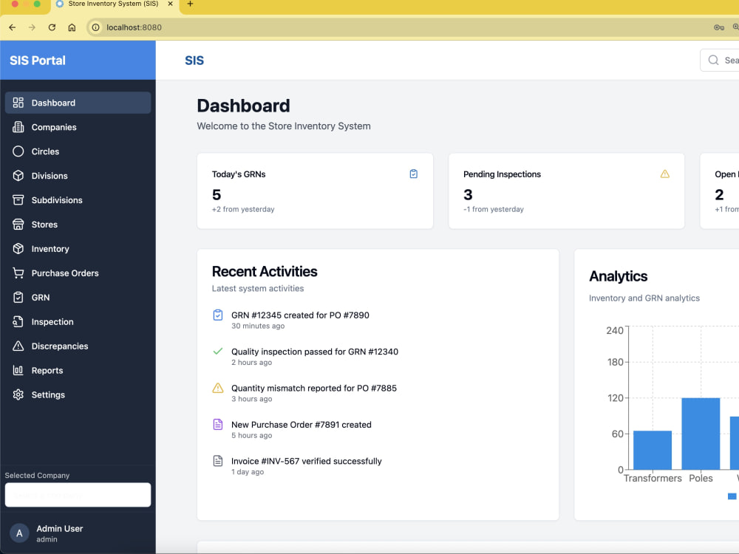
Task: Open the Circles page
Action: coord(78,151)
